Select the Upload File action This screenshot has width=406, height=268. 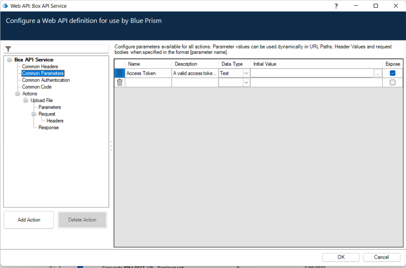coord(42,100)
